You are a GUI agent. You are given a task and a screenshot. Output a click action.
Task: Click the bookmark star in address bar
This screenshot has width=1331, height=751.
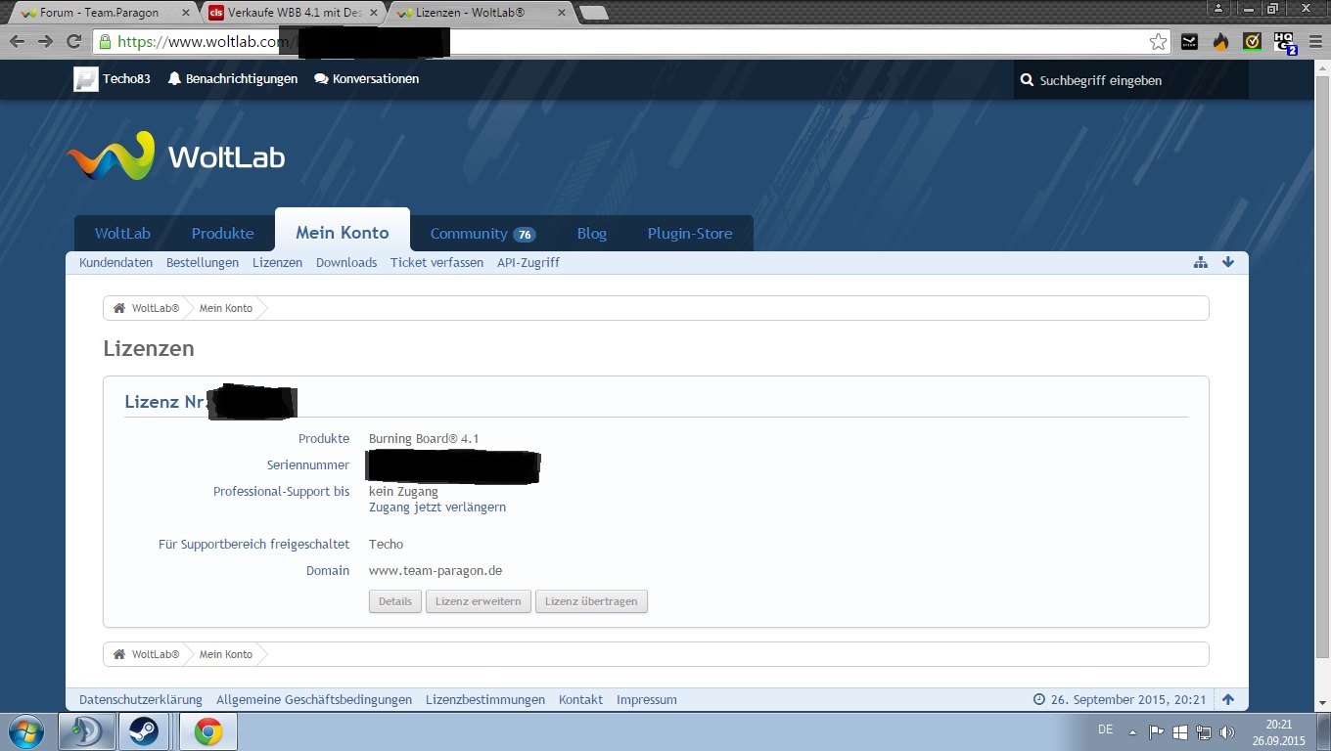pos(1158,41)
